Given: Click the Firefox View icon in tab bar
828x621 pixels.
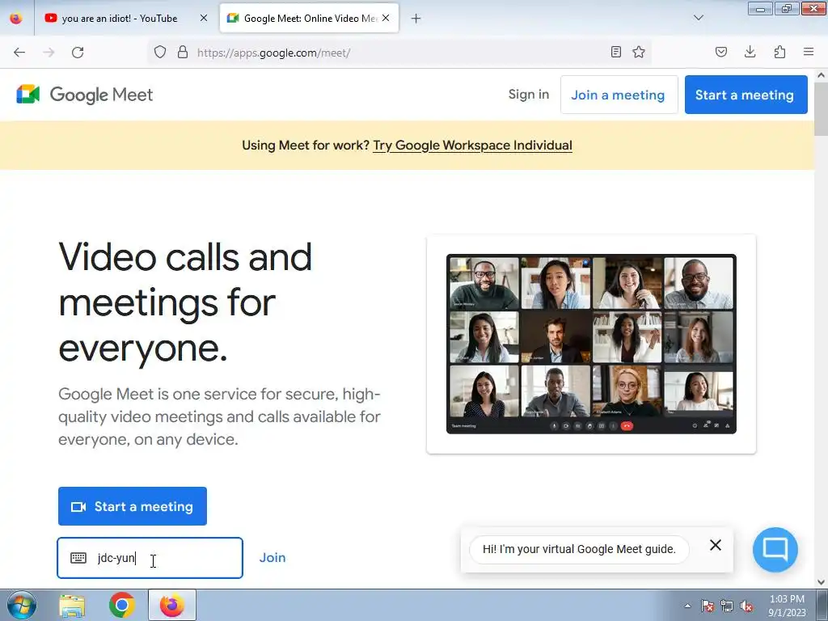Looking at the screenshot, I should (x=16, y=19).
